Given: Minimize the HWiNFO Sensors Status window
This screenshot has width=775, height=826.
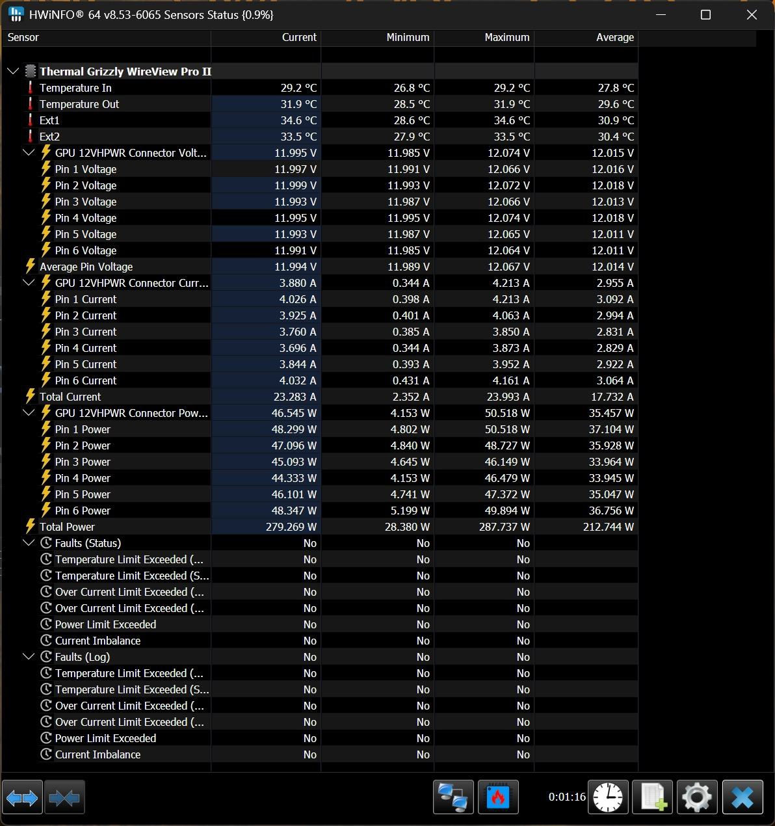Looking at the screenshot, I should pos(661,14).
